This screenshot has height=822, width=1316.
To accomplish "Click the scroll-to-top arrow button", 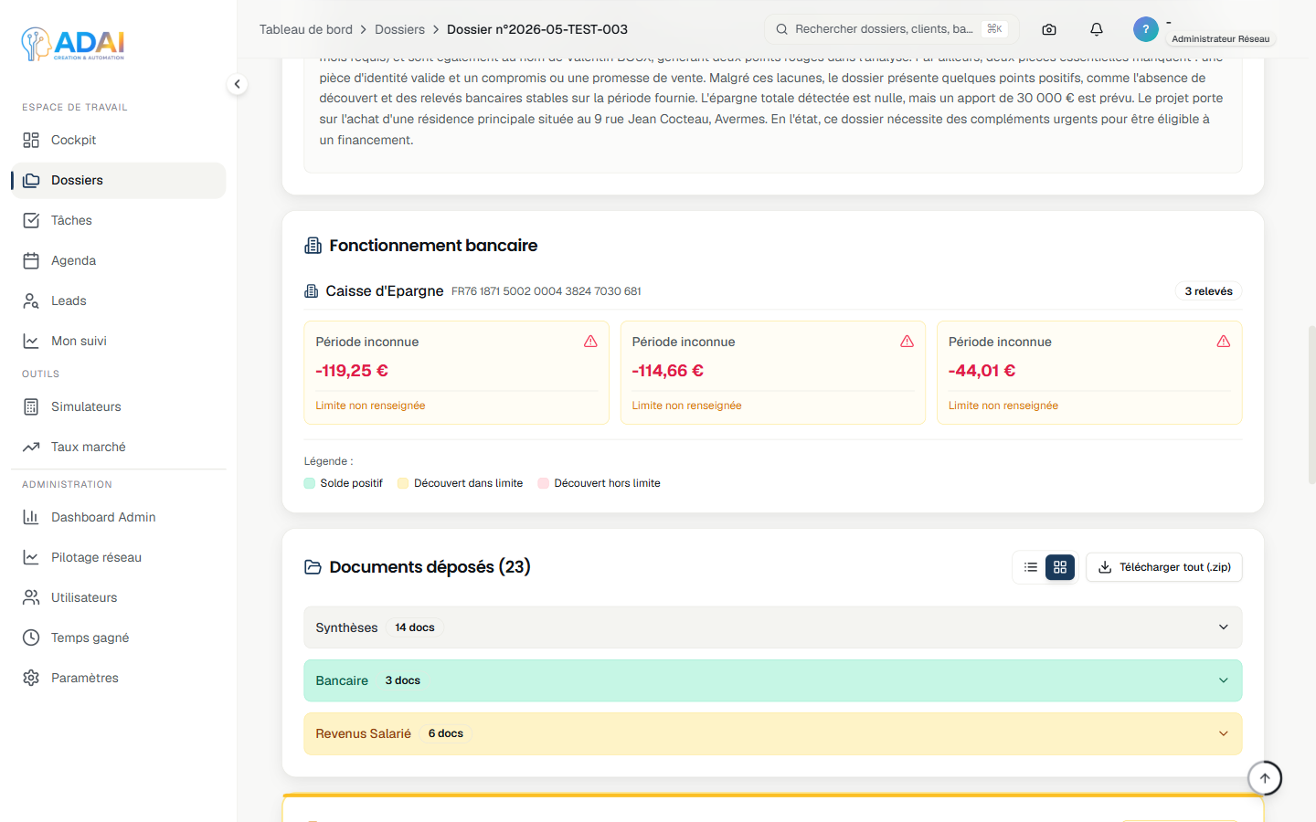I will 1265,778.
